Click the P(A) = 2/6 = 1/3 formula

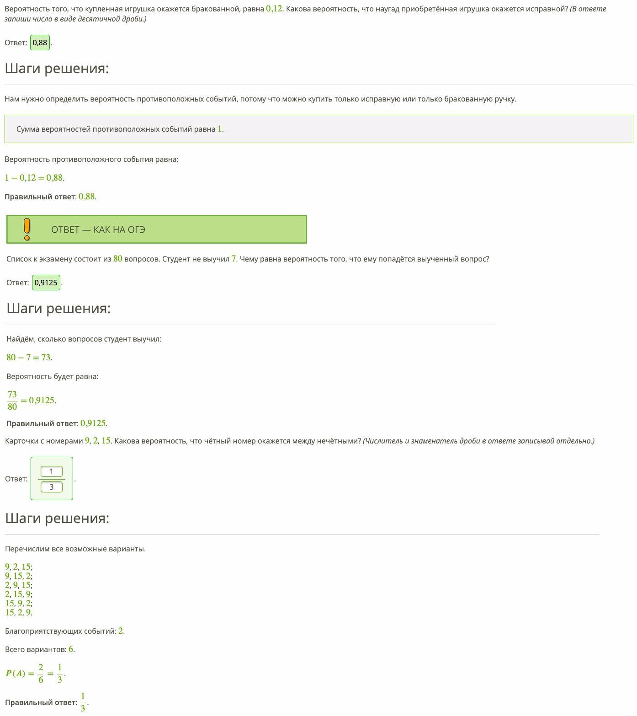[x=35, y=673]
